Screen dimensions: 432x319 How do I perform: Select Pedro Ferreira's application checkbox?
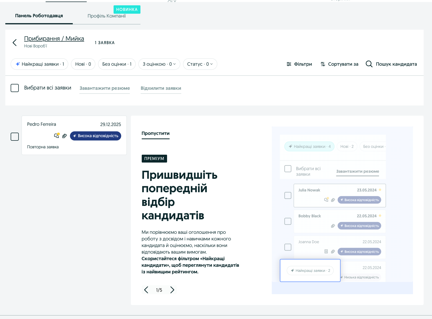coord(15,137)
